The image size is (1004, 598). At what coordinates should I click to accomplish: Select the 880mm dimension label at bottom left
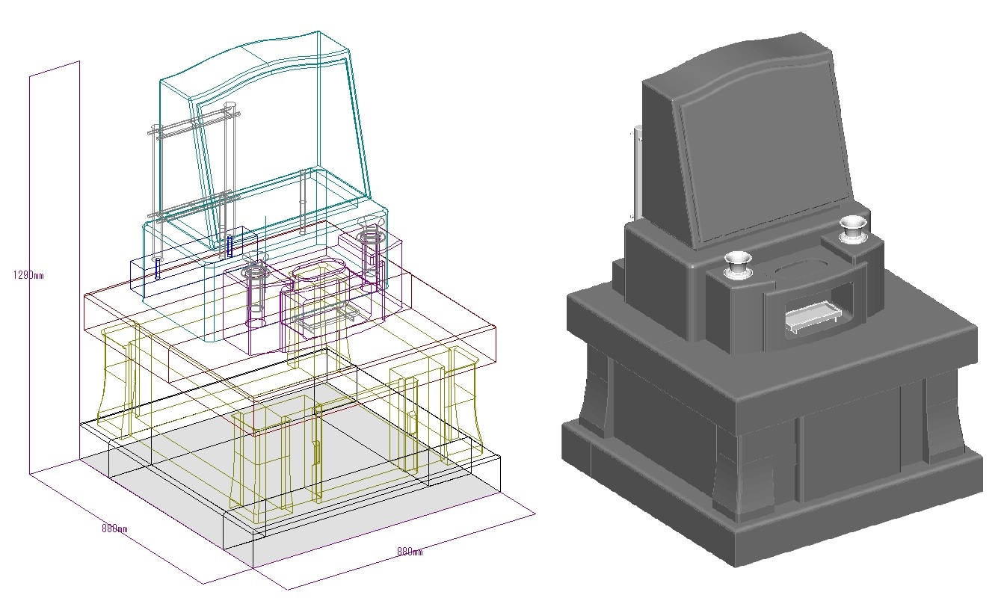click(114, 528)
